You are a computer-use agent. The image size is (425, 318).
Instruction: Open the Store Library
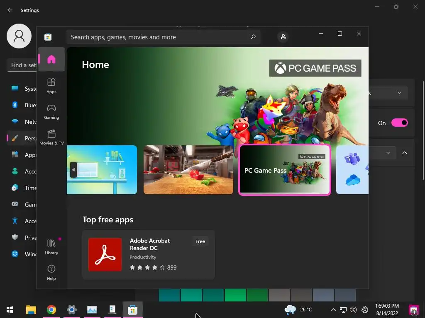[51, 247]
